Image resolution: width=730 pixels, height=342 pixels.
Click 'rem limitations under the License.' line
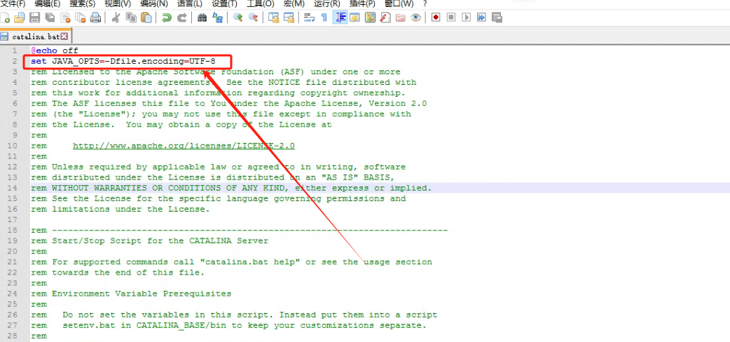pos(120,210)
